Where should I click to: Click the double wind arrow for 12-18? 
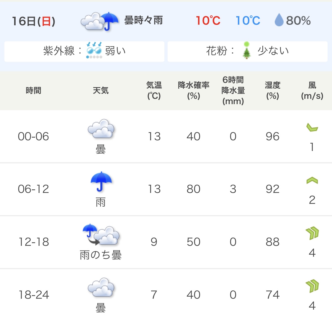click(312, 233)
